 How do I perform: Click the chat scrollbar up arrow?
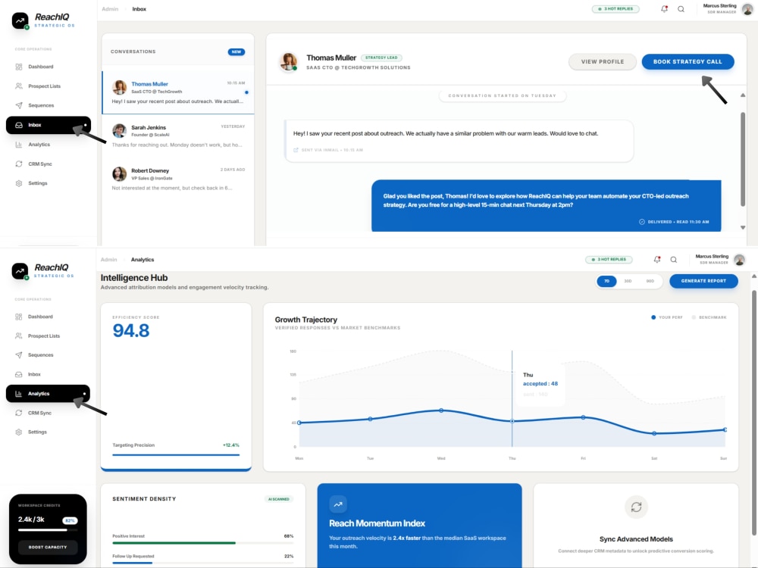[x=743, y=95]
